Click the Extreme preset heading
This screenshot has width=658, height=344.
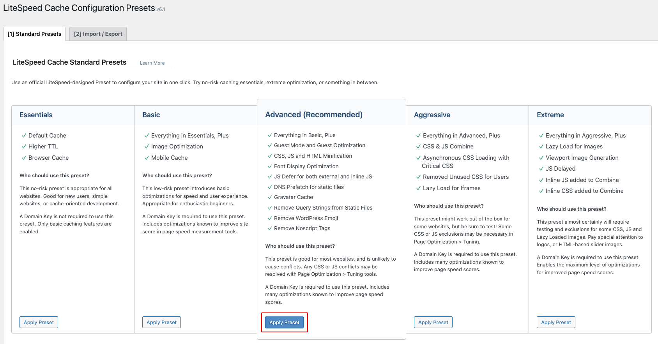coord(550,115)
